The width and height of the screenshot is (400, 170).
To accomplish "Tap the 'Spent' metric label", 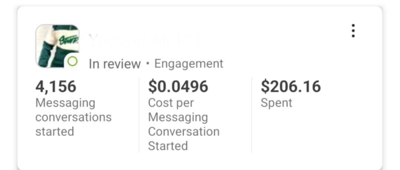I will click(x=276, y=102).
